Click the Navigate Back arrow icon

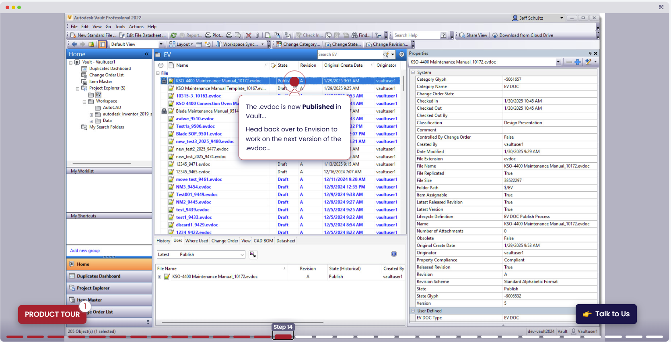[74, 45]
